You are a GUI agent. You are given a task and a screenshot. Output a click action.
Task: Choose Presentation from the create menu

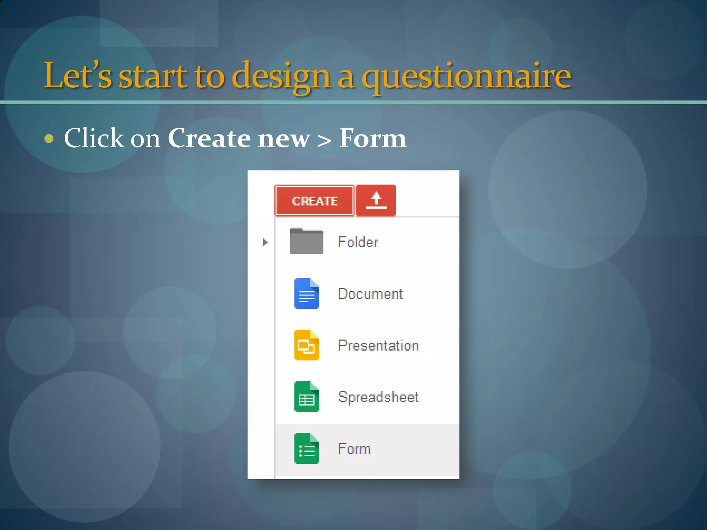[x=367, y=345]
